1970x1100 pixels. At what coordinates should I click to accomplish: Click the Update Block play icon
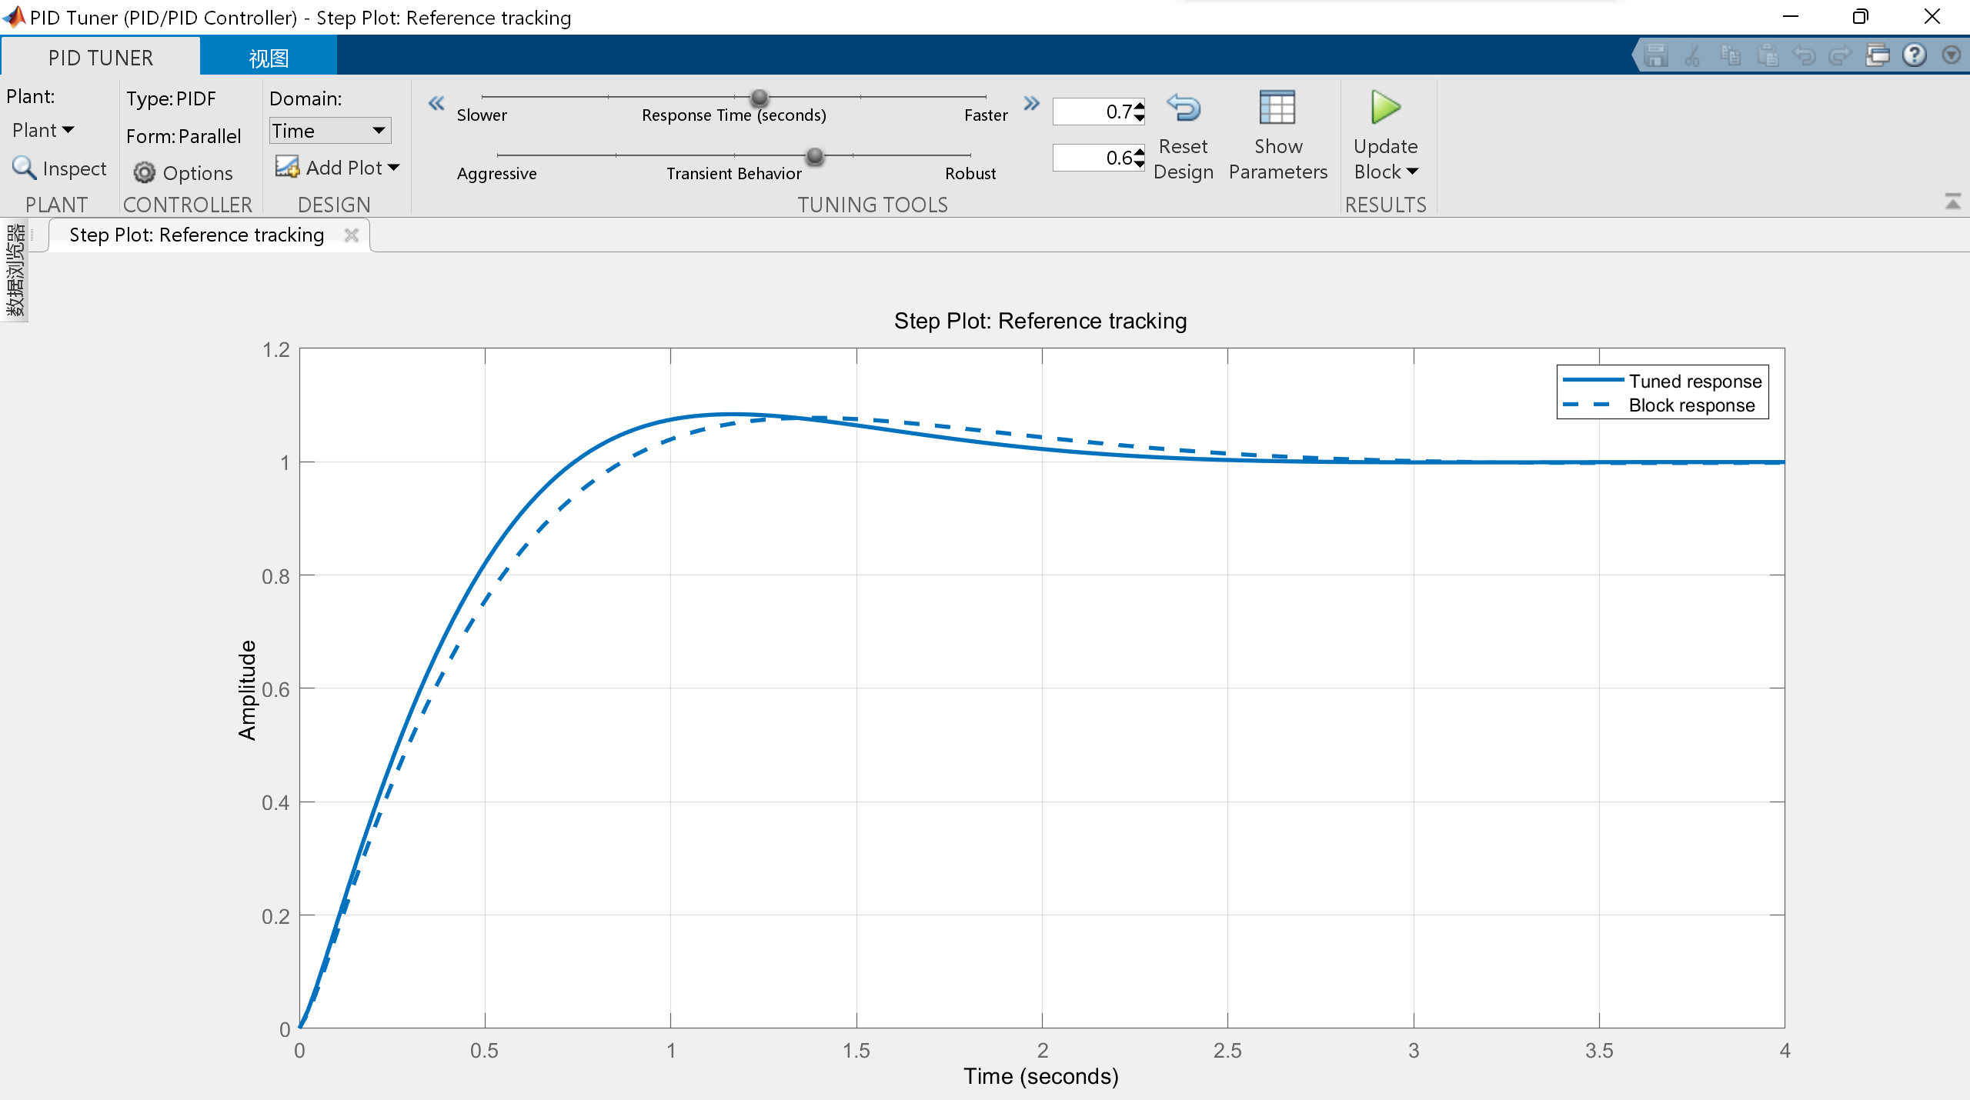pyautogui.click(x=1385, y=108)
